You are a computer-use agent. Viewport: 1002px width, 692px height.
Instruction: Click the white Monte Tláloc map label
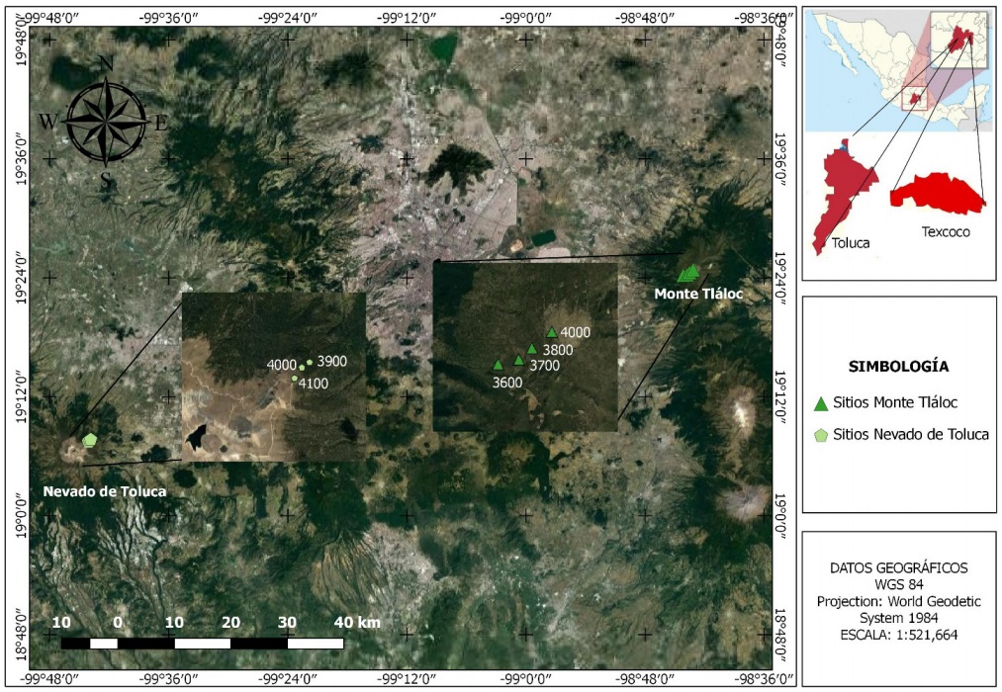coord(697,295)
